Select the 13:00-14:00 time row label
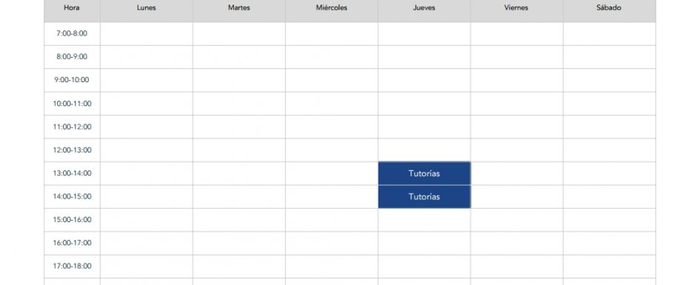This screenshot has height=285, width=700. (x=72, y=173)
